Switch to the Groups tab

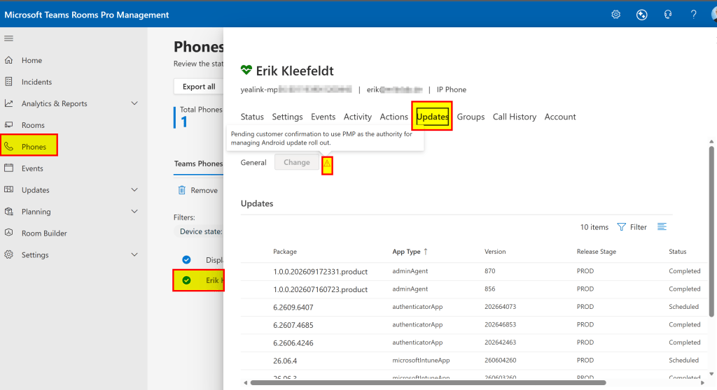(x=471, y=117)
